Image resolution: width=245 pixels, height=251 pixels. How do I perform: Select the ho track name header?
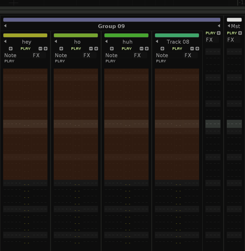(77, 42)
